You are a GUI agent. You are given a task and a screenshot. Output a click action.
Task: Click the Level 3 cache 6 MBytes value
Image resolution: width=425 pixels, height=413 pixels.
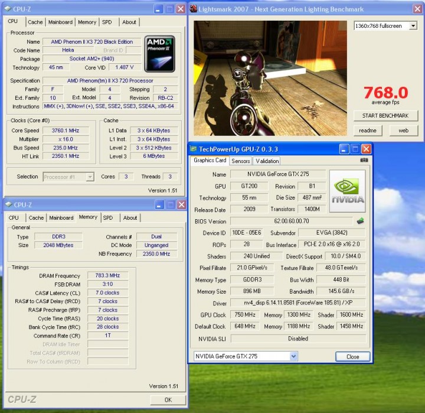tap(154, 156)
